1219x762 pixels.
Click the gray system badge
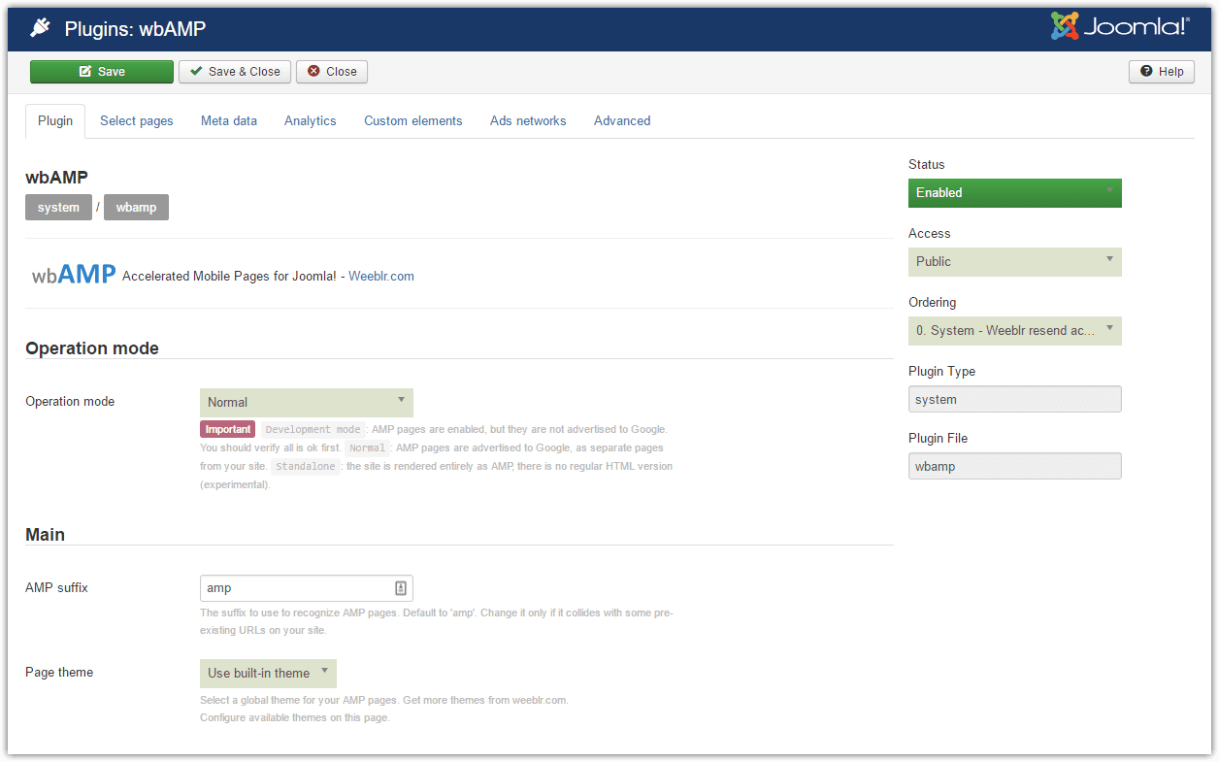pyautogui.click(x=58, y=208)
